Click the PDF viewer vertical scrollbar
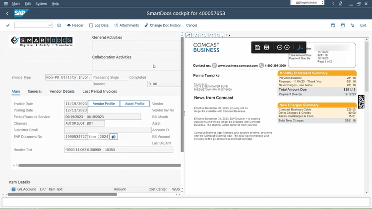 point(367,66)
